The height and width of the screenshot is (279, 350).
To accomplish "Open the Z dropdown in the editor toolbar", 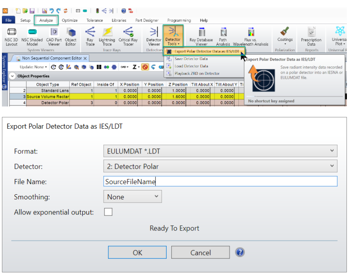I will (x=136, y=67).
